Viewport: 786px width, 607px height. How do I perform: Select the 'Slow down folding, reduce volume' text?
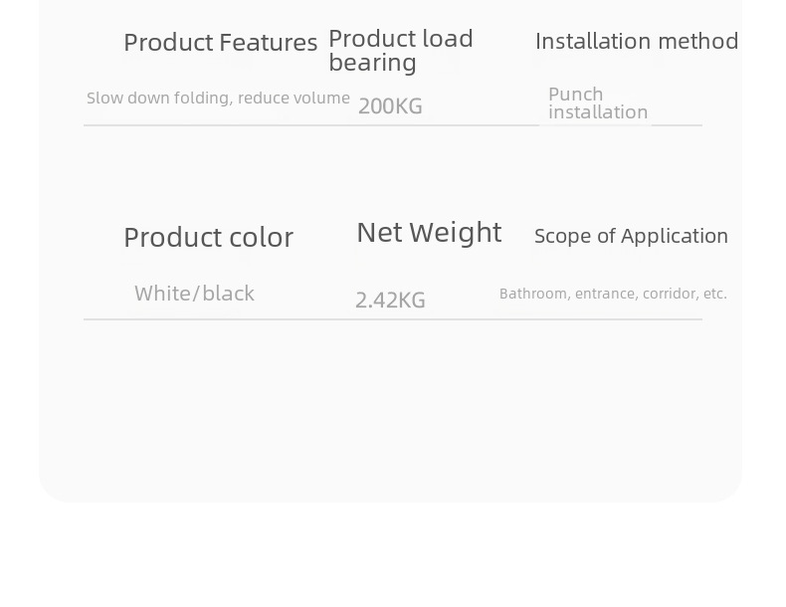218,99
